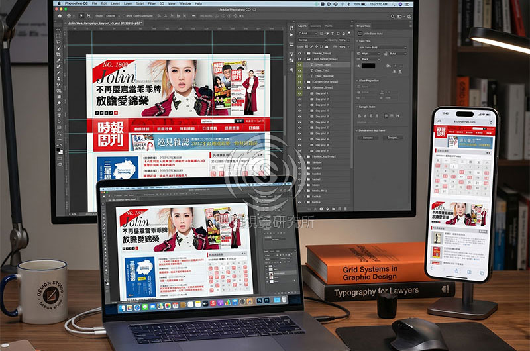Image resolution: width=530 pixels, height=351 pixels.
Task: Click the Finder icon in the laptop dock
Action: (x=123, y=308)
